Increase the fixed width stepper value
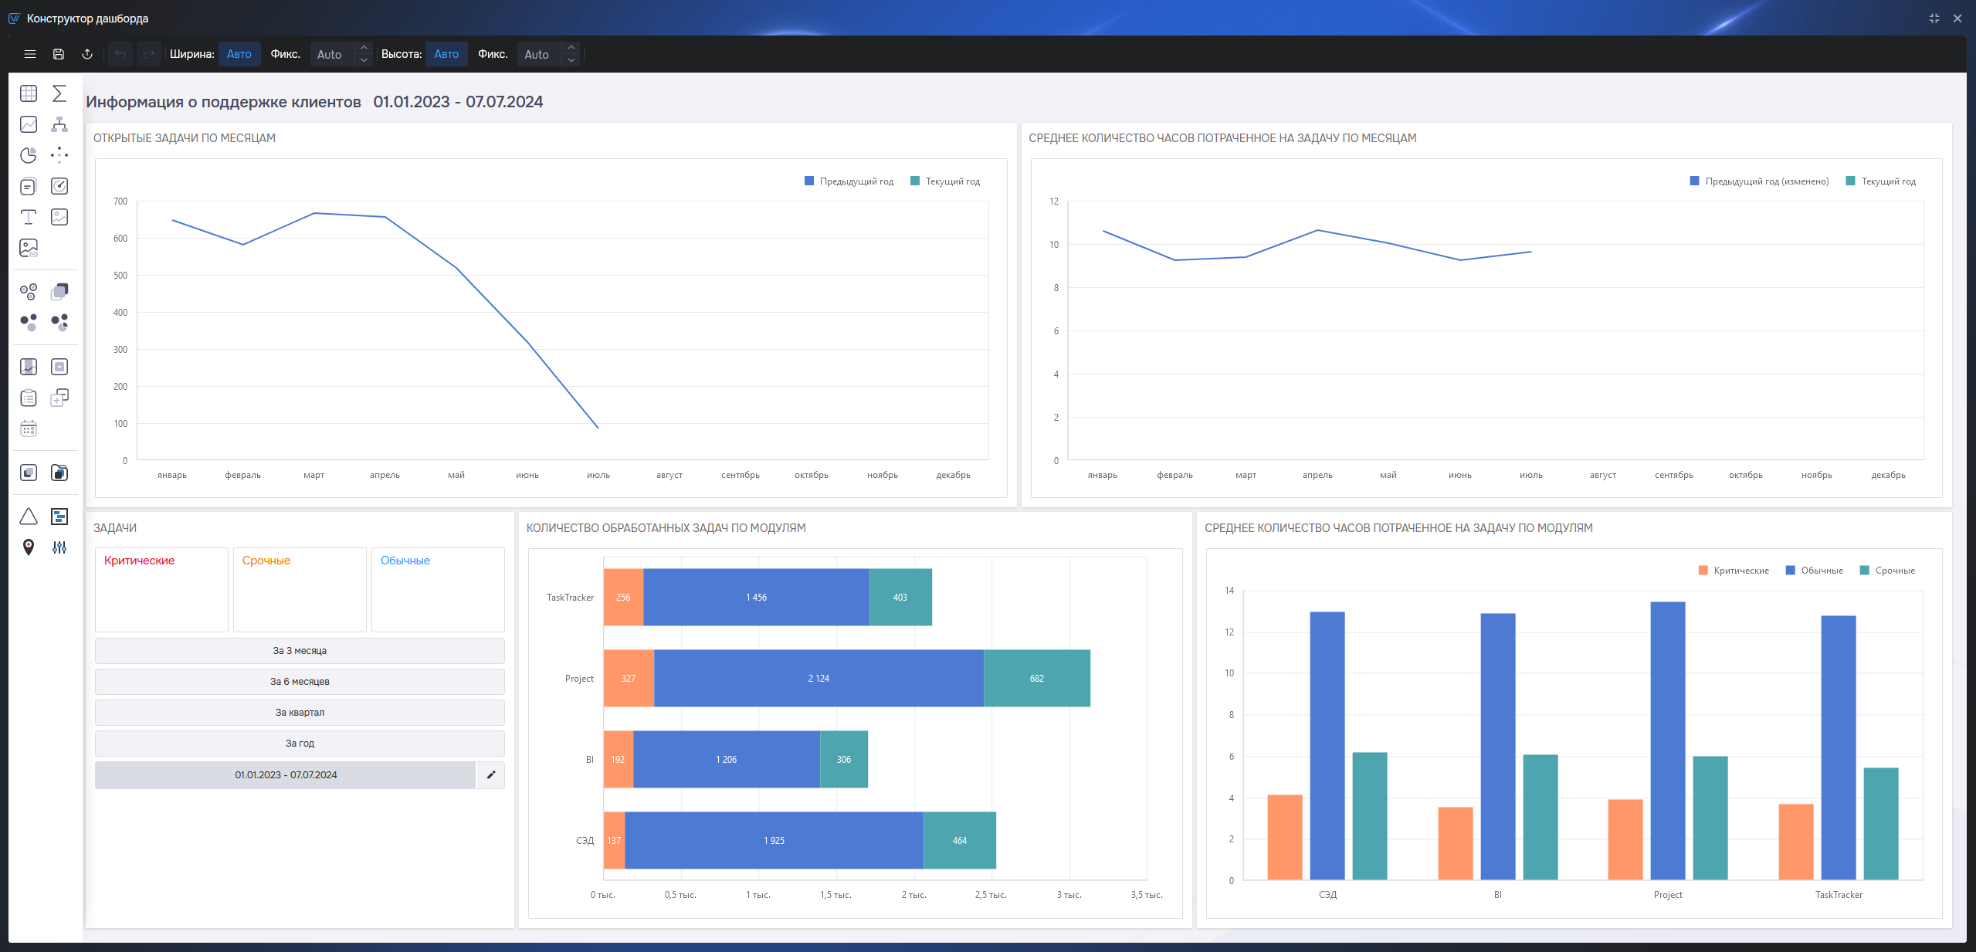1976x952 pixels. [x=364, y=48]
